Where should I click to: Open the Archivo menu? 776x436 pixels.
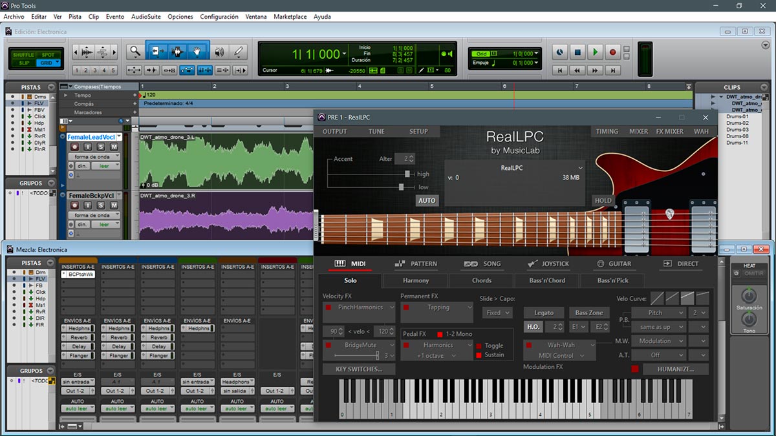click(14, 17)
